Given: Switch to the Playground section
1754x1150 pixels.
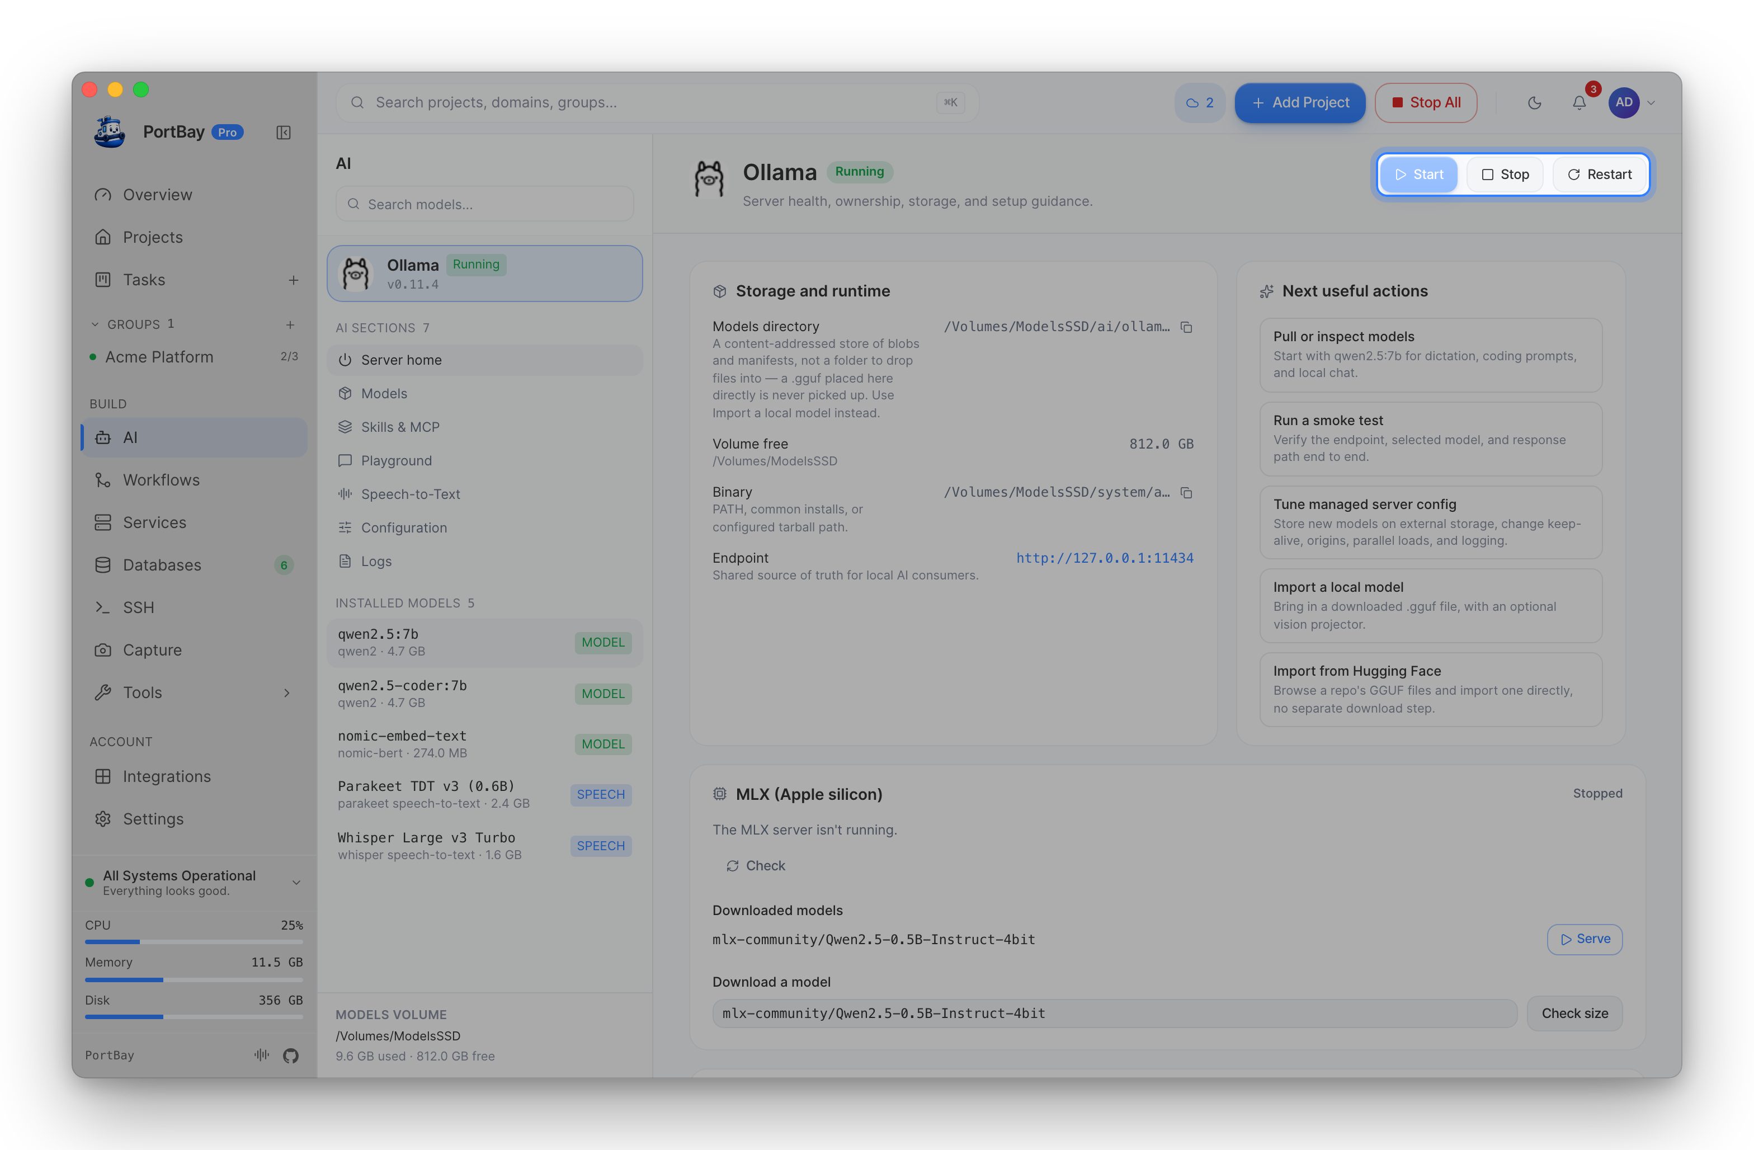Looking at the screenshot, I should pos(484,461).
